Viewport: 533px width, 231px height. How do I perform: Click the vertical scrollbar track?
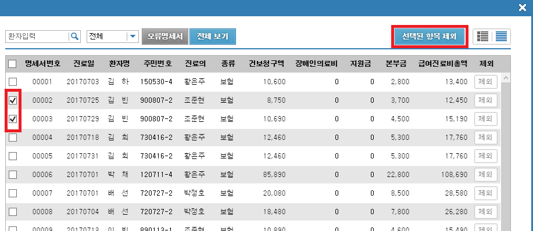click(x=506, y=156)
